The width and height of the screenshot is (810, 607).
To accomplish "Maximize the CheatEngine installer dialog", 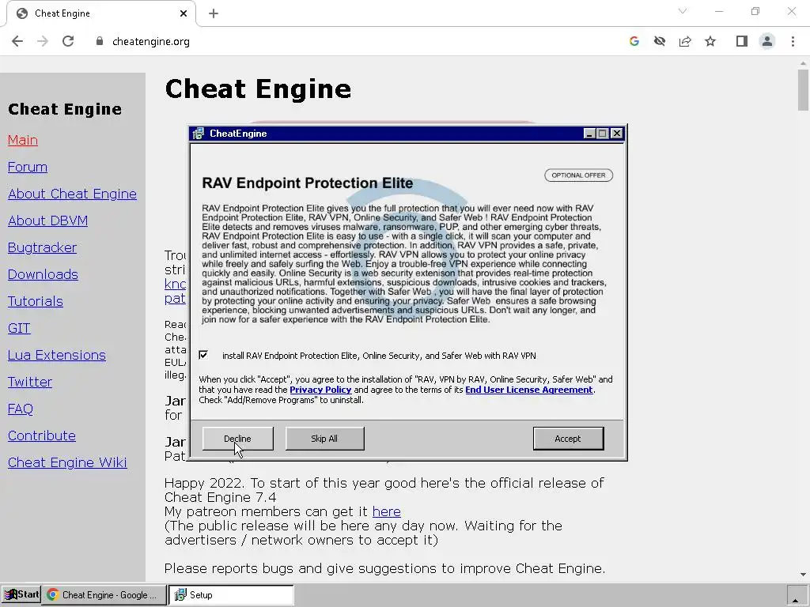I will point(602,134).
